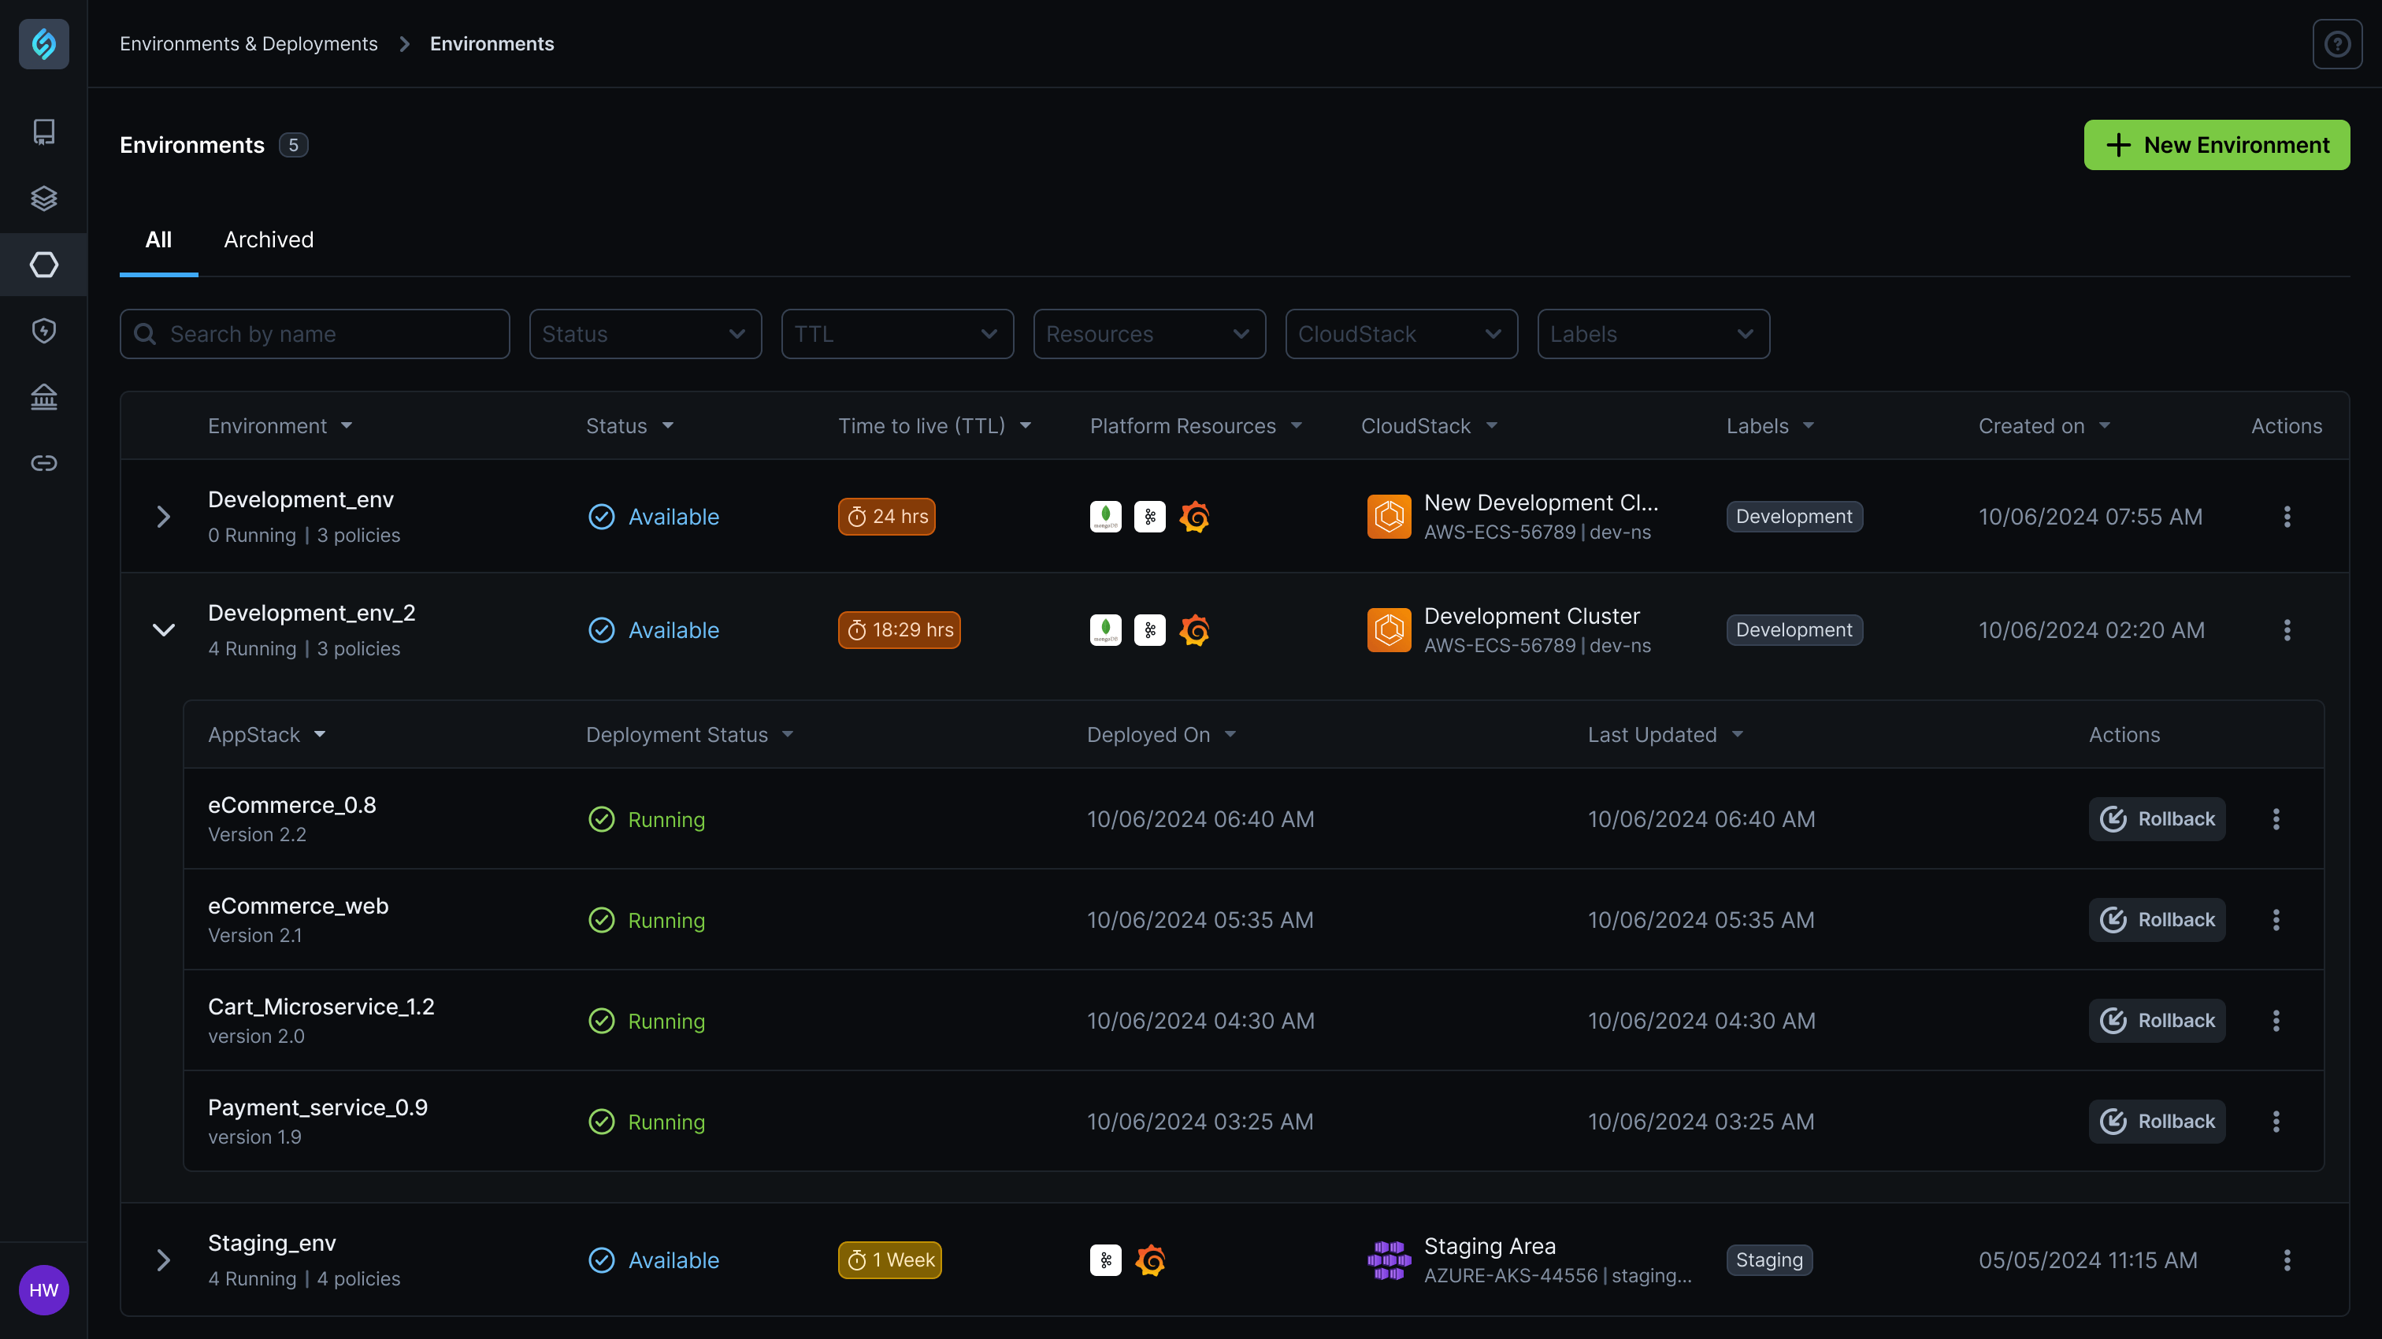Screen dimensions: 2382x1339
Task: Open the Cart_Microservice_1.2 appstack
Action: (x=321, y=1007)
